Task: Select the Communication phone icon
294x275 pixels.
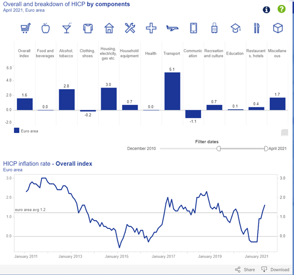Action: (x=193, y=29)
